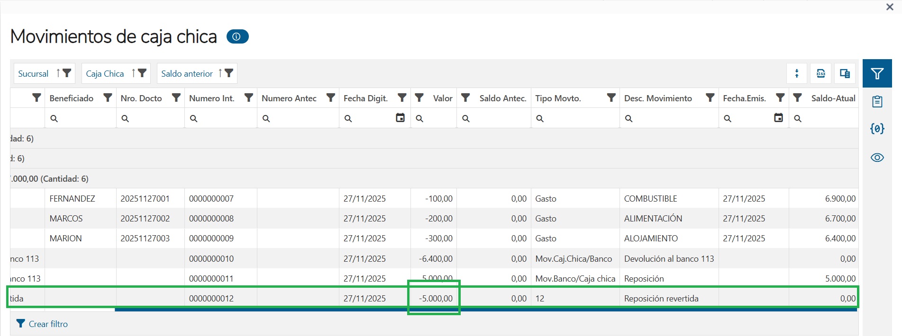Click the curly braces {0} icon
The height and width of the screenshot is (336, 902).
tap(877, 129)
